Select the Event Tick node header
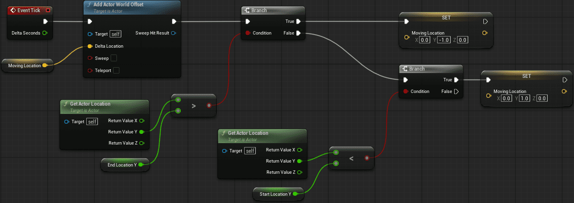Viewport: 574px width, 203px height. [30, 10]
